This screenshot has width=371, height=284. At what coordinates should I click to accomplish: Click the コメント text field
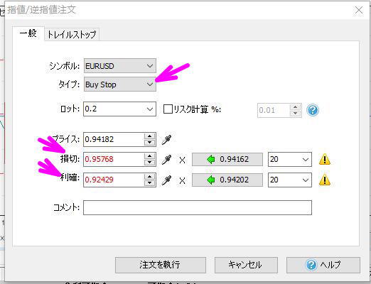click(x=198, y=208)
